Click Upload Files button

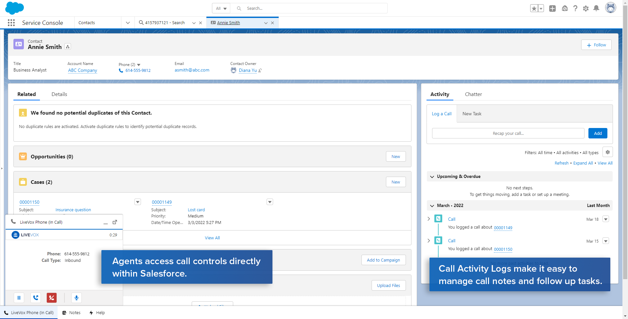(x=388, y=285)
